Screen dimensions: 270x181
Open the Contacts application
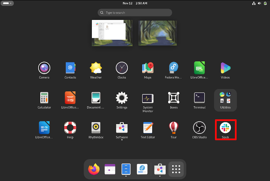point(70,68)
